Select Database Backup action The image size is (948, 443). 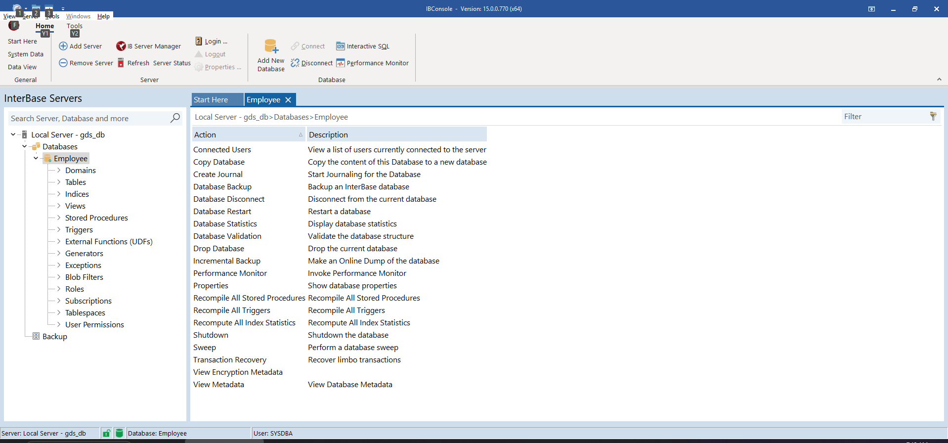pyautogui.click(x=222, y=186)
